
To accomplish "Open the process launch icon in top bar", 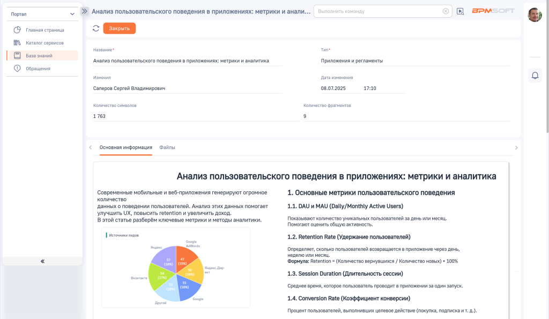I will pyautogui.click(x=460, y=11).
